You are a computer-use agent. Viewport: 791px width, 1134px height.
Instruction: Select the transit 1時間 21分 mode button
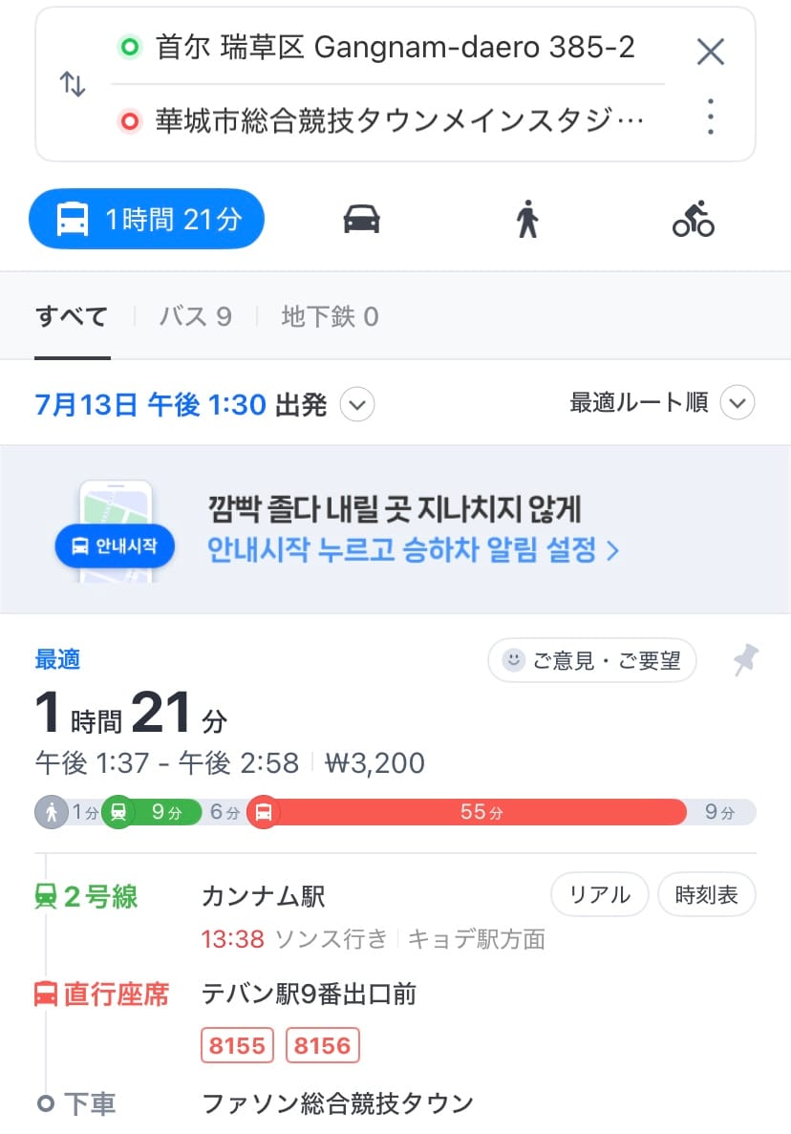(146, 220)
